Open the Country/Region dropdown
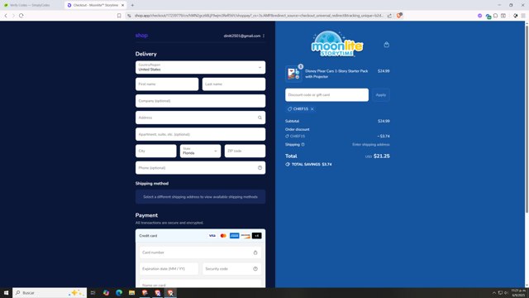This screenshot has height=298, width=529. (x=200, y=67)
